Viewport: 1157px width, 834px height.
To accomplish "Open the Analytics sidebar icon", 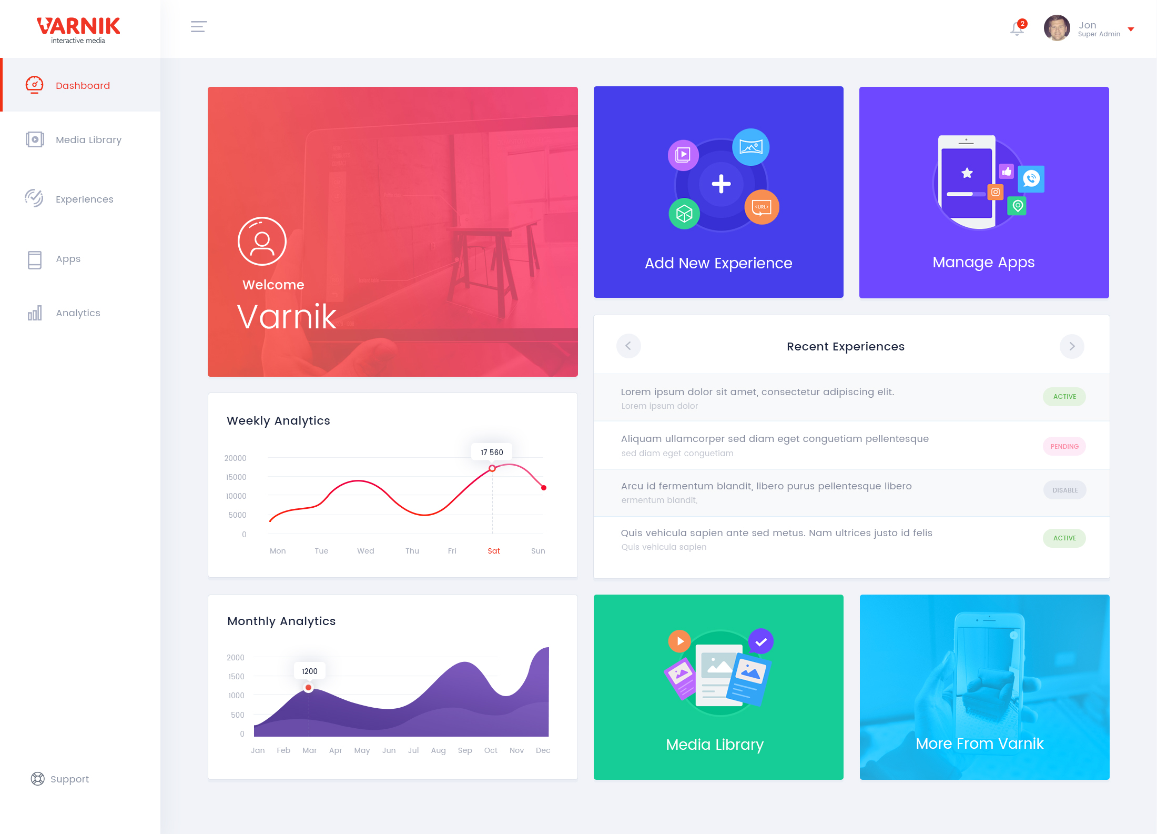I will pyautogui.click(x=34, y=312).
